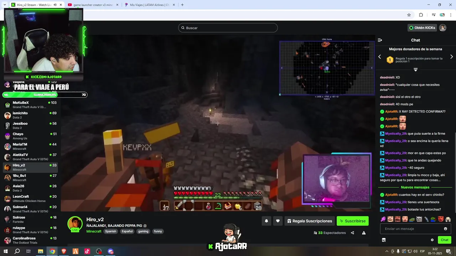Click Regala Suscripciones button
Image resolution: width=456 pixels, height=256 pixels.
pyautogui.click(x=310, y=221)
